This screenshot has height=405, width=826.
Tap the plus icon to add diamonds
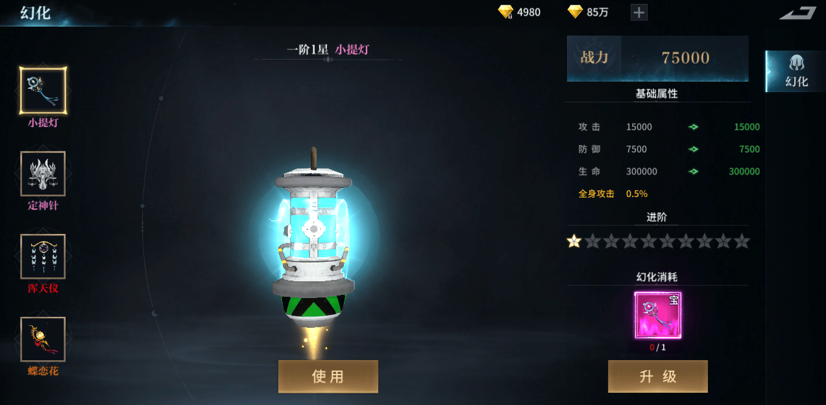(x=639, y=12)
